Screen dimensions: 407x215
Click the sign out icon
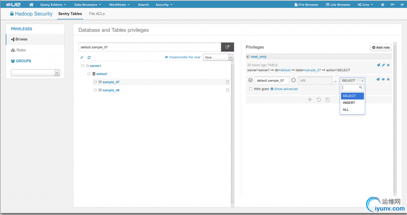point(402,5)
